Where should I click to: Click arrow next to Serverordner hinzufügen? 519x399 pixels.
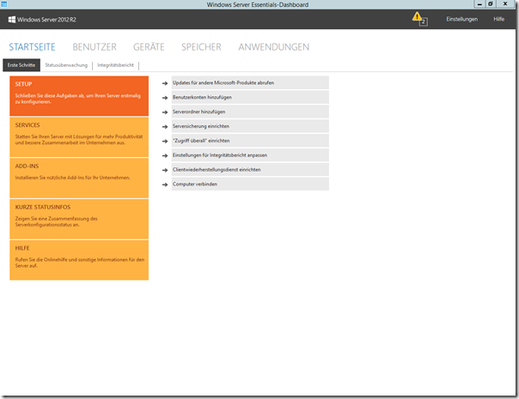pos(165,112)
